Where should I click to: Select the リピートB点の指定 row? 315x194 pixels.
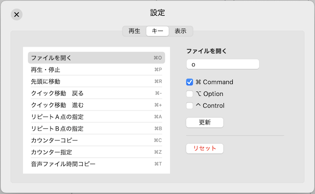click(x=97, y=129)
